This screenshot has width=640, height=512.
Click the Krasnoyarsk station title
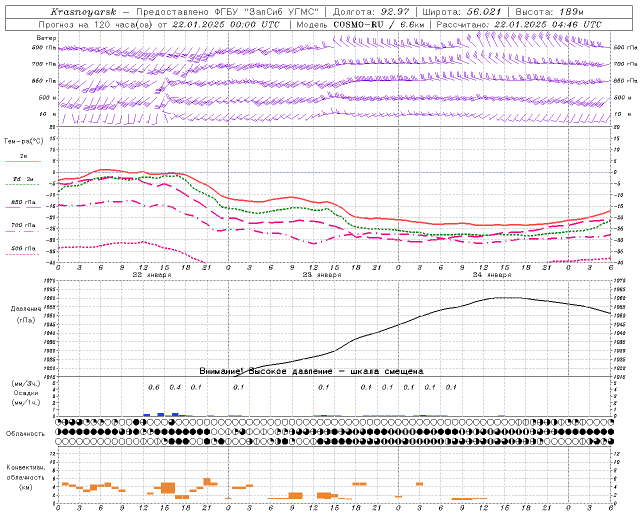83,12
